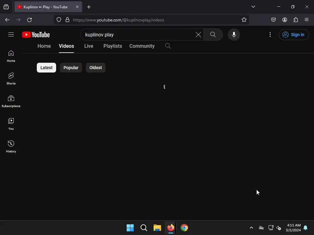The image size is (314, 235).
Task: Start voice search with microphone
Action: click(x=234, y=35)
